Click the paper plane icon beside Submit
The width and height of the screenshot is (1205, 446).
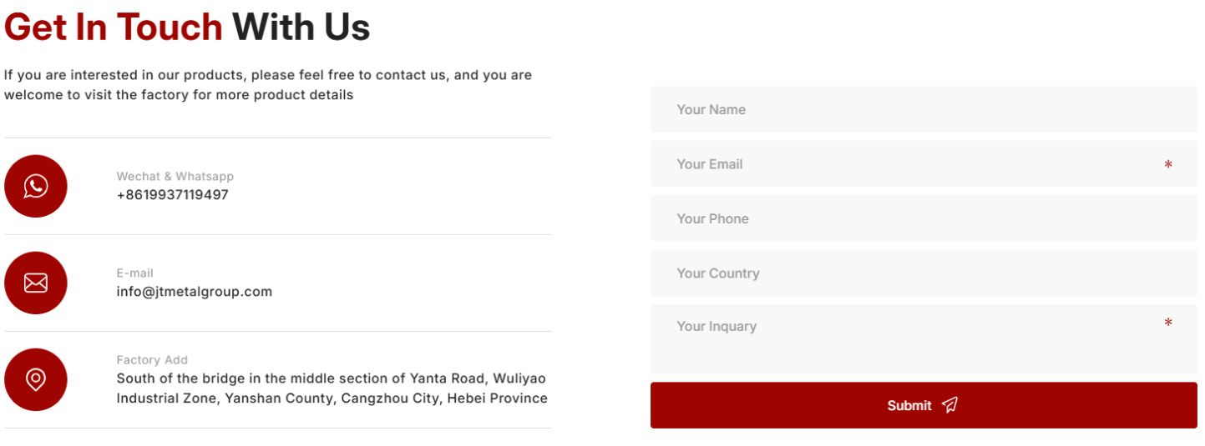pos(949,405)
